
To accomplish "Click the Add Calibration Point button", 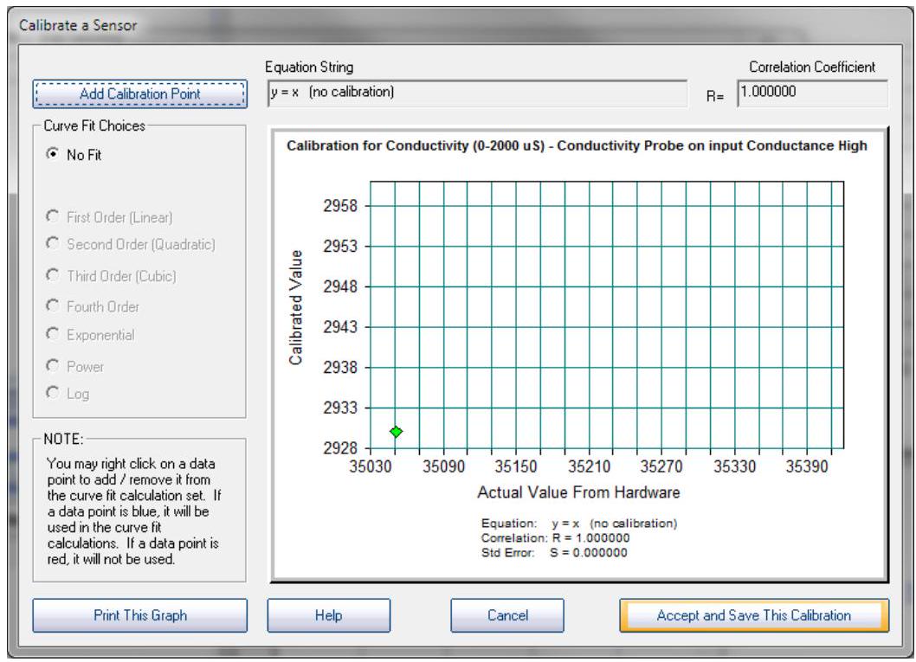I will coord(139,93).
